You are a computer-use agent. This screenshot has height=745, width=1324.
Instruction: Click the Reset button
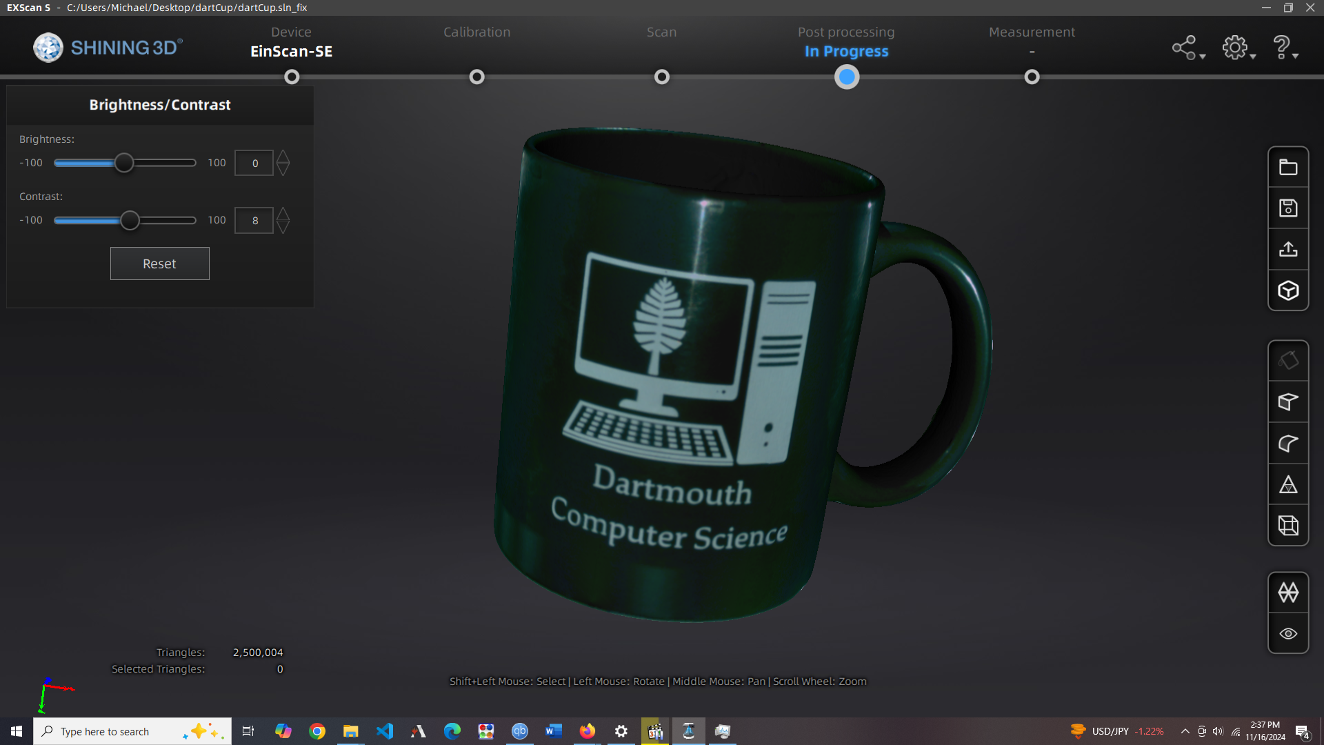(x=159, y=264)
